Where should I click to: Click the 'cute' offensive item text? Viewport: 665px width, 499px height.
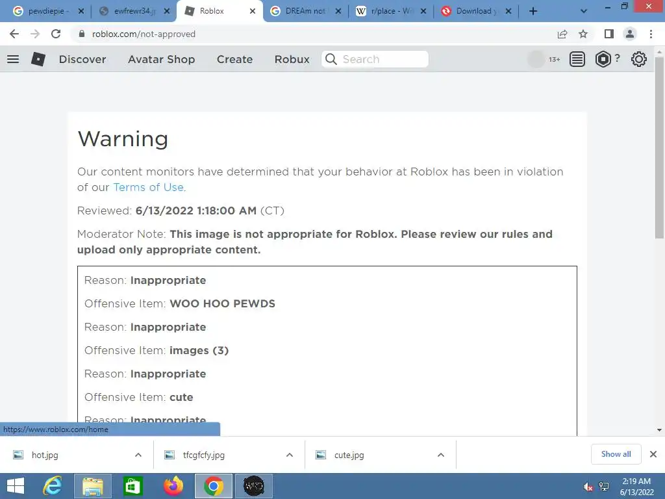point(181,397)
